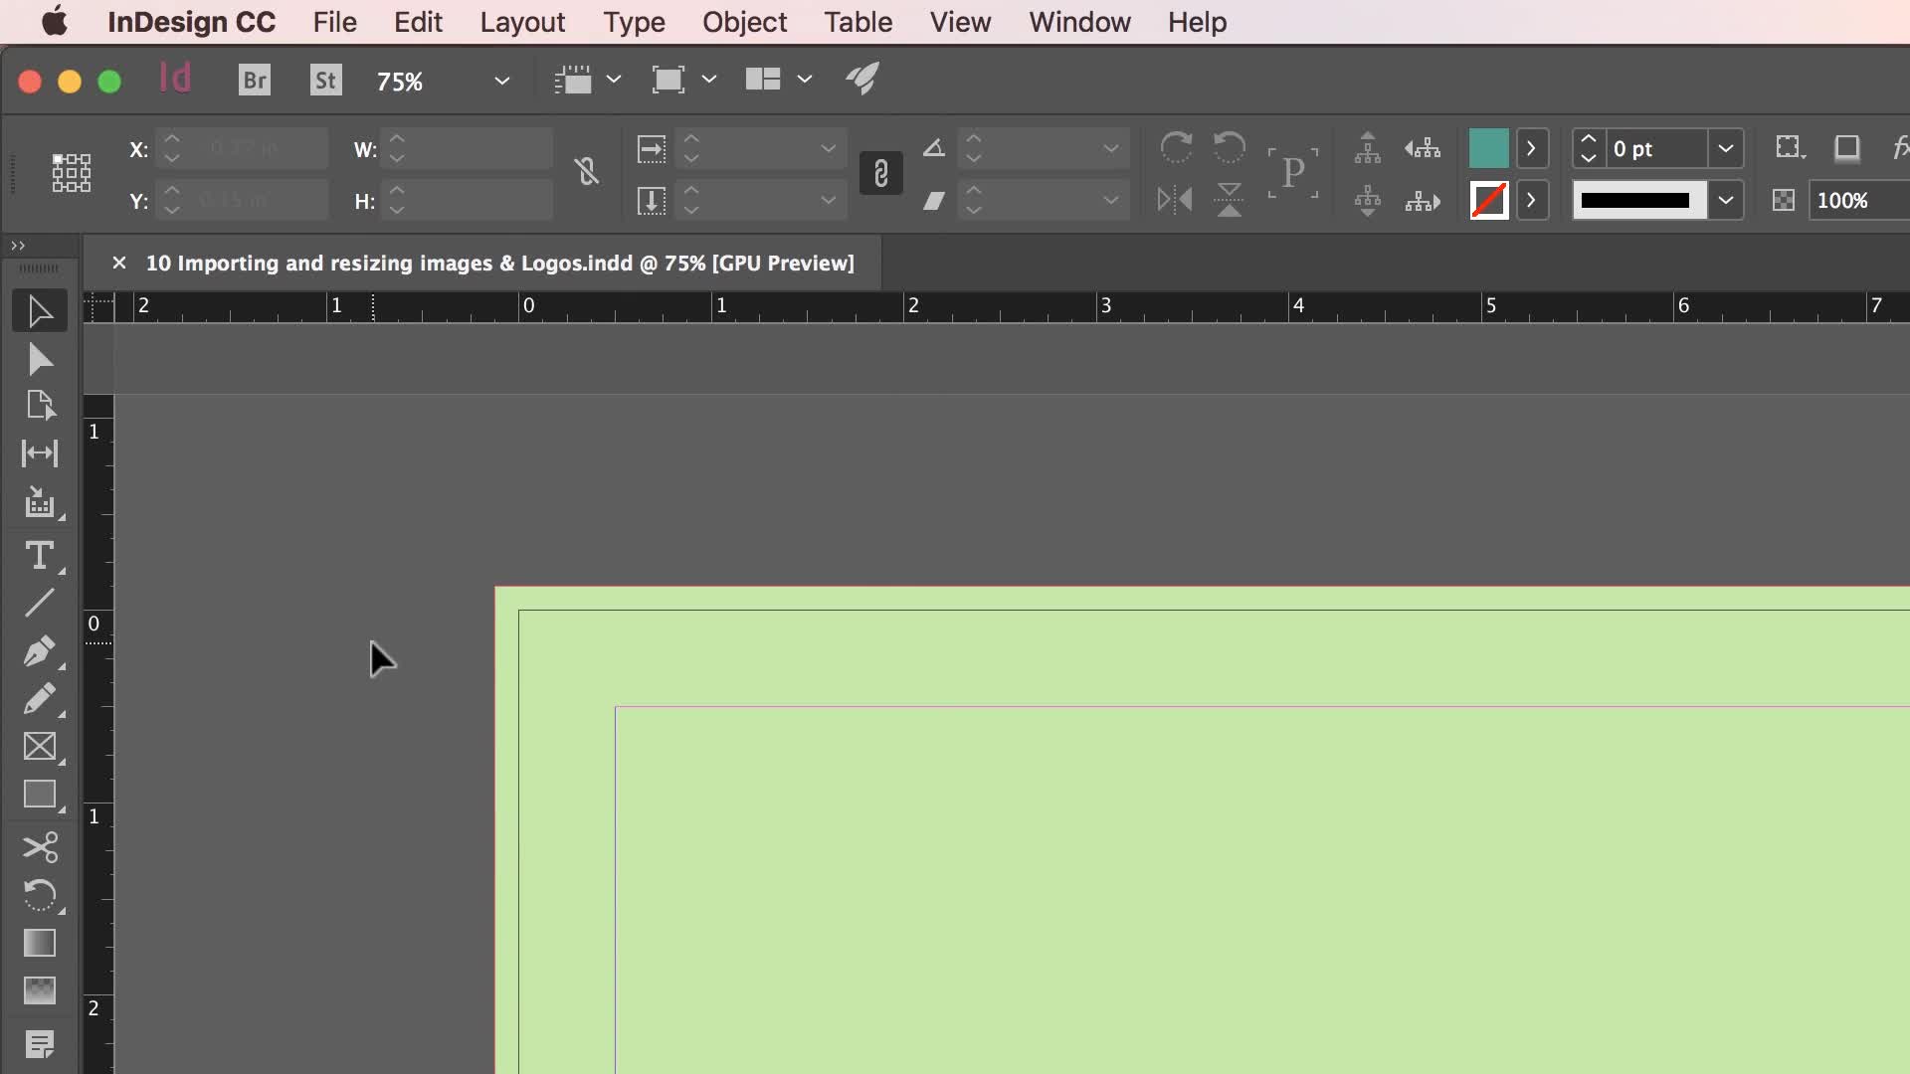Expand the stroke color options arrow
Image resolution: width=1910 pixels, height=1074 pixels.
pyautogui.click(x=1532, y=200)
